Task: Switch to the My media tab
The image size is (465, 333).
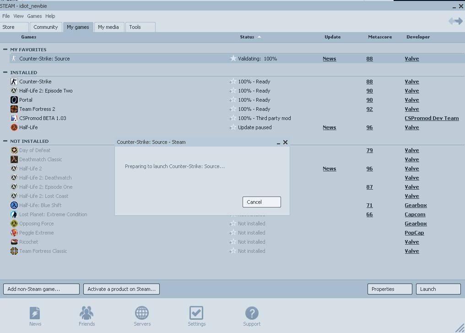Action: point(108,27)
